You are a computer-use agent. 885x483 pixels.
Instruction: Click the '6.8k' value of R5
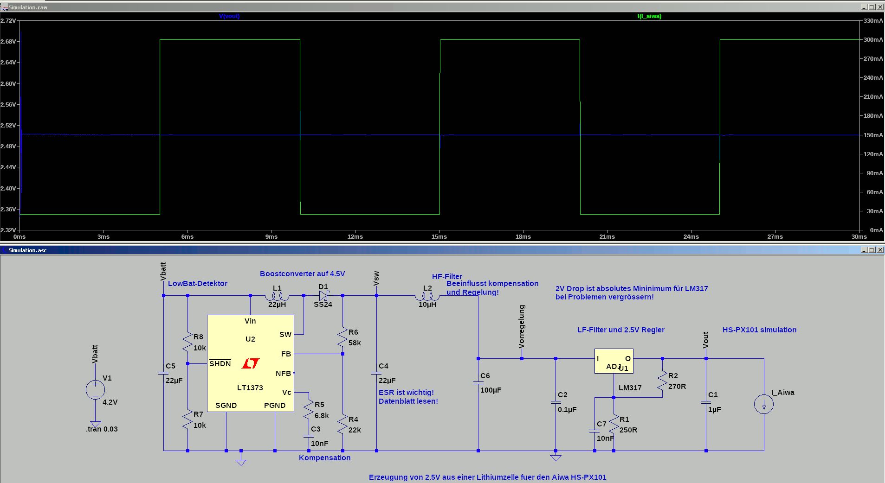322,416
